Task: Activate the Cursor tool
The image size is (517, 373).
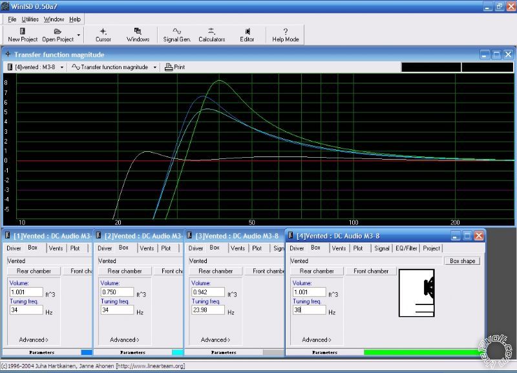Action: (103, 31)
